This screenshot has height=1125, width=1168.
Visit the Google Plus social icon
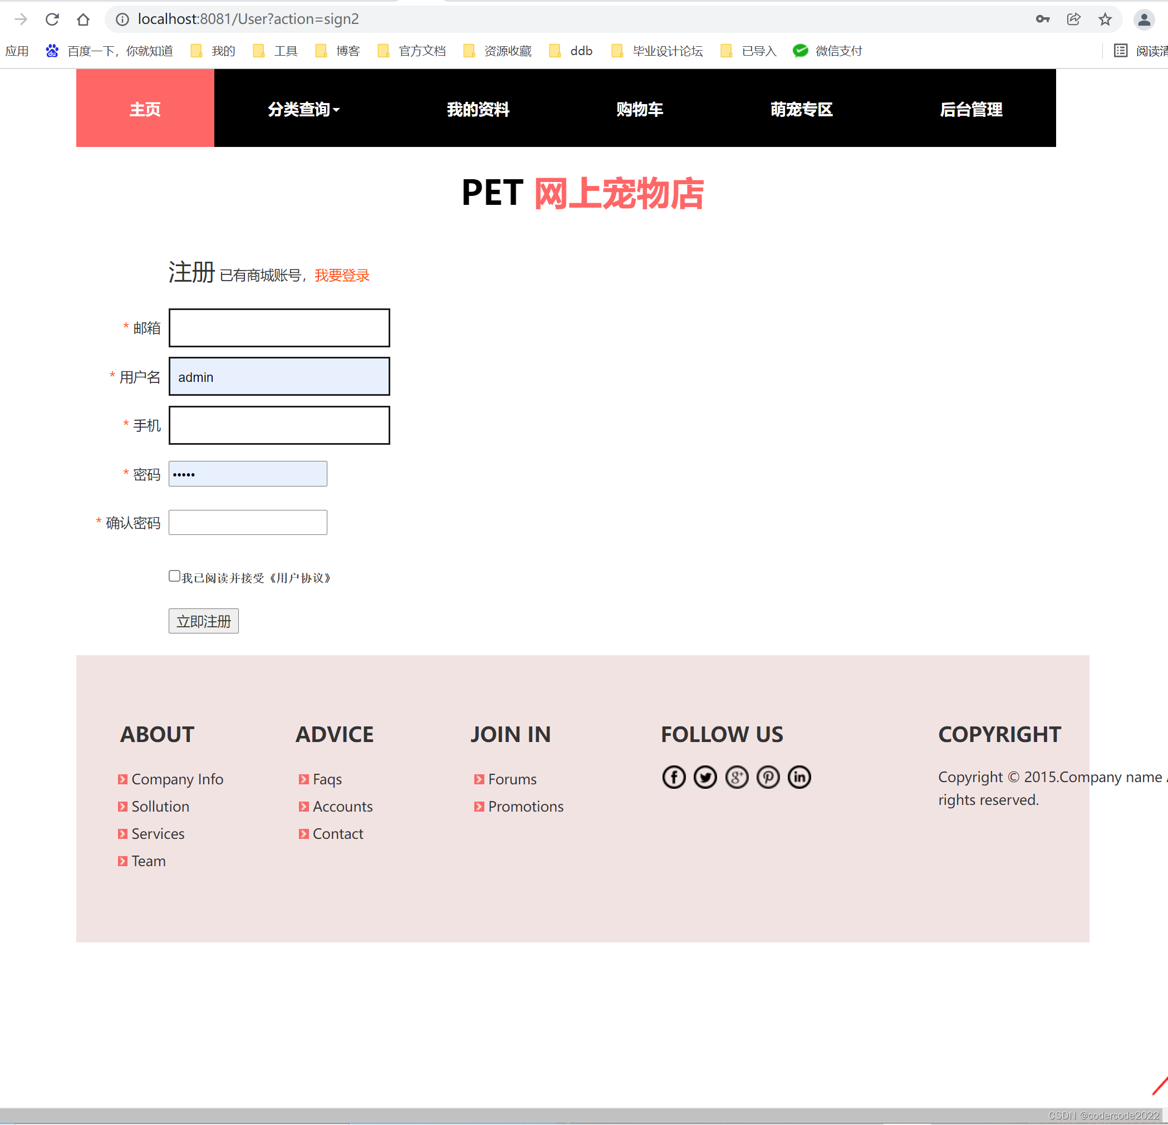click(x=737, y=777)
